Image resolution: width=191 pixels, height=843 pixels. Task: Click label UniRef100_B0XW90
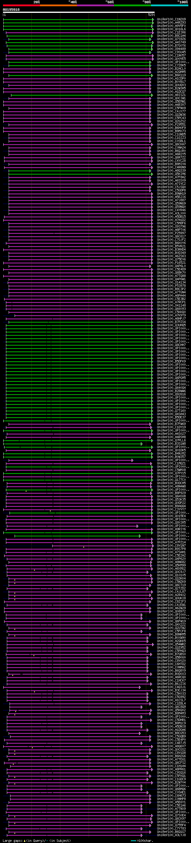[171, 638]
